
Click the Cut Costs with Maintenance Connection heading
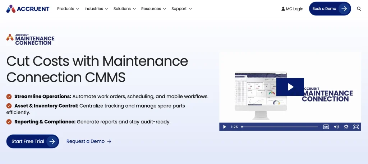pos(97,69)
